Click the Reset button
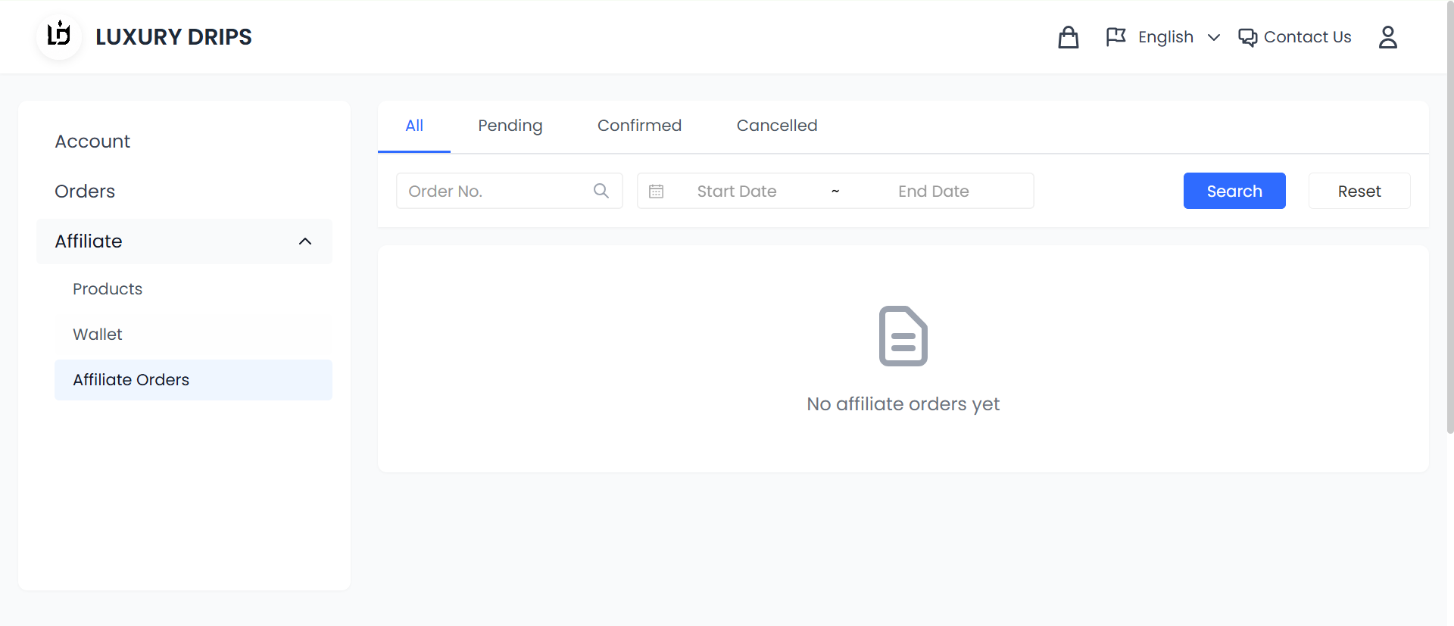This screenshot has width=1454, height=626. tap(1359, 191)
